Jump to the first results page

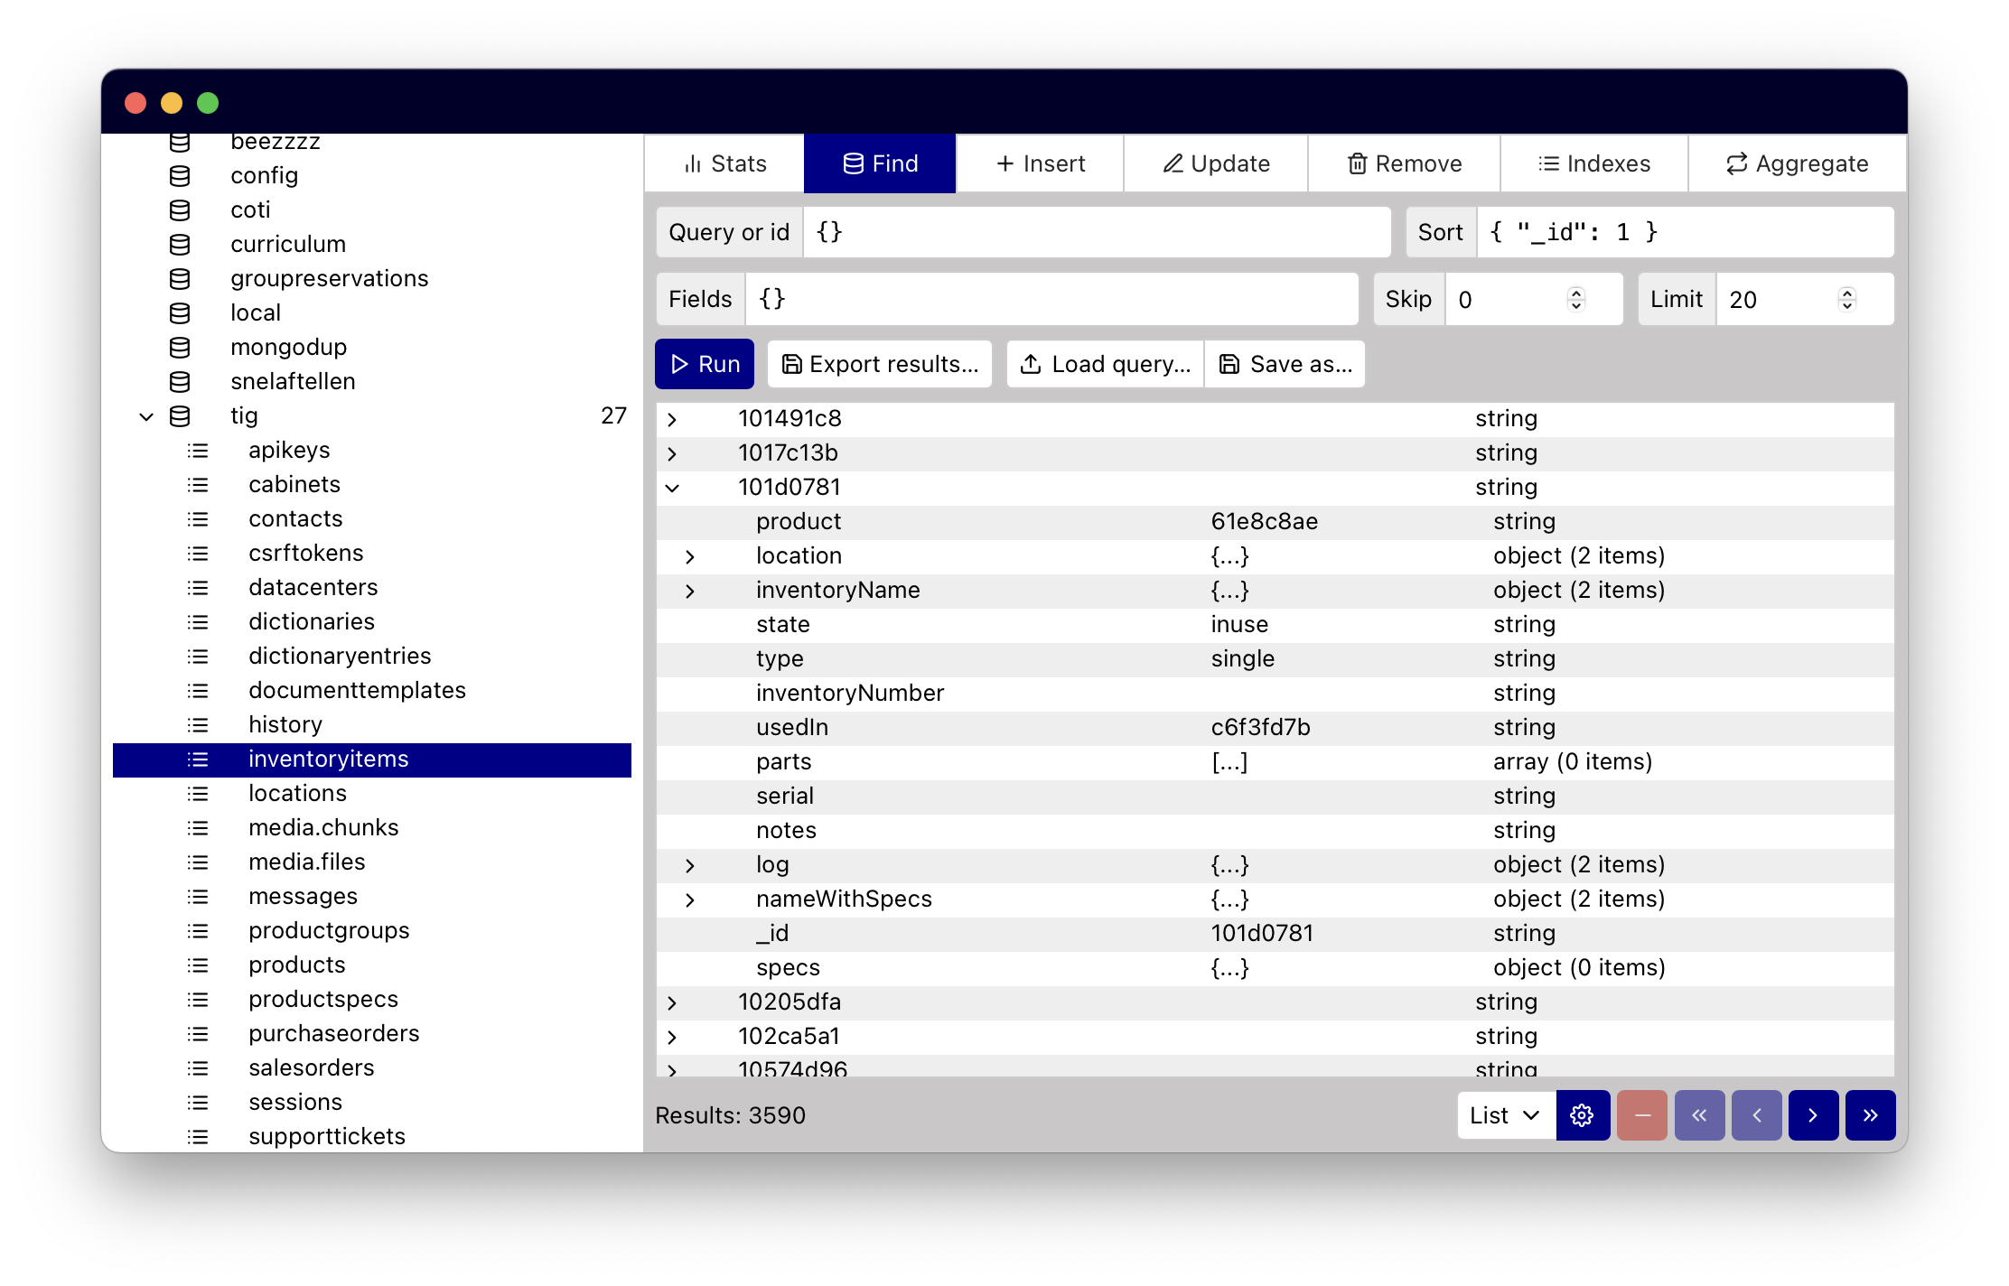coord(1699,1115)
